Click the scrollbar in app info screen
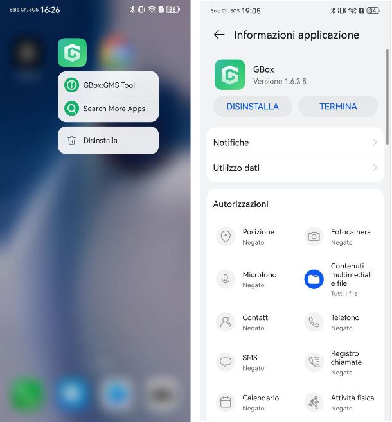This screenshot has height=422, width=392. pyautogui.click(x=387, y=97)
